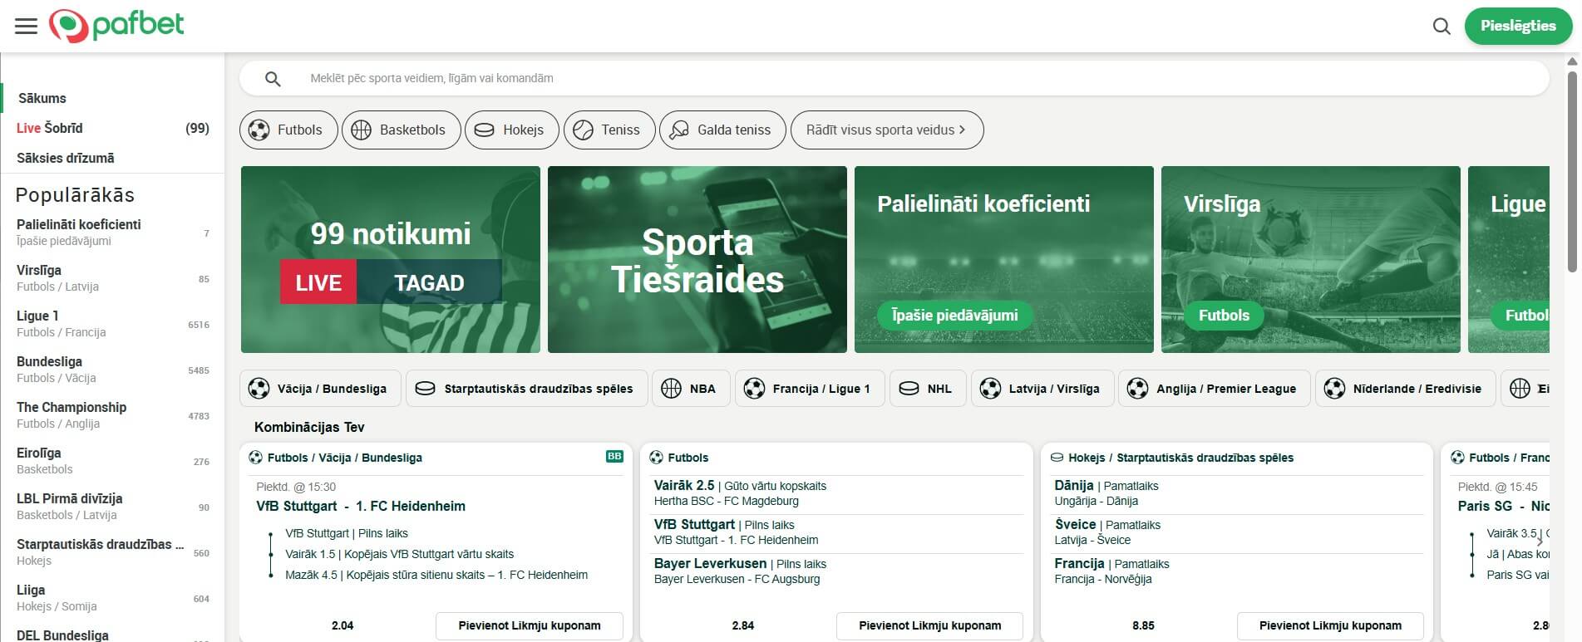Click VfB Stuttgart Pilns laiks in Futbols card
The height and width of the screenshot is (642, 1582).
(839, 532)
